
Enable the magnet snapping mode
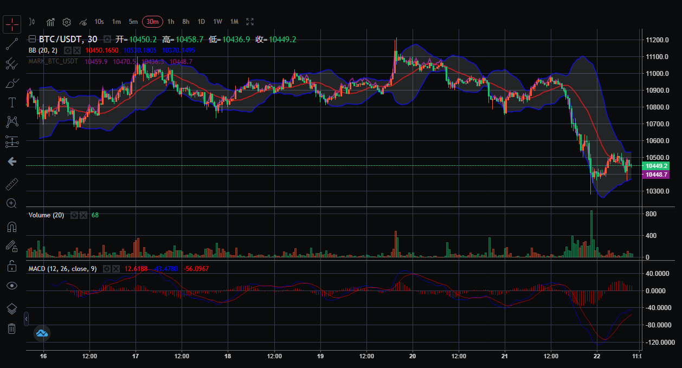tap(11, 227)
